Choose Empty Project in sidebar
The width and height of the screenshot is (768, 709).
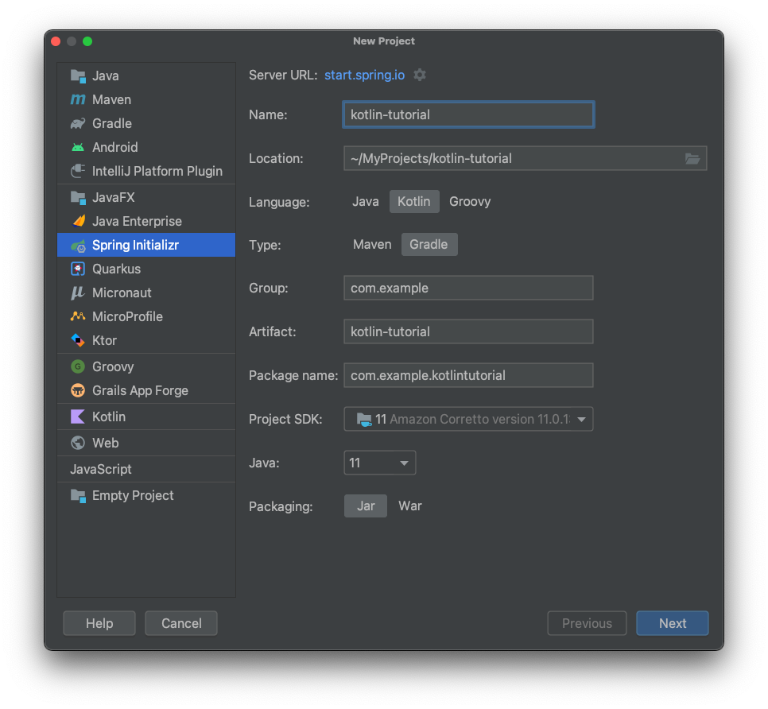pyautogui.click(x=133, y=495)
